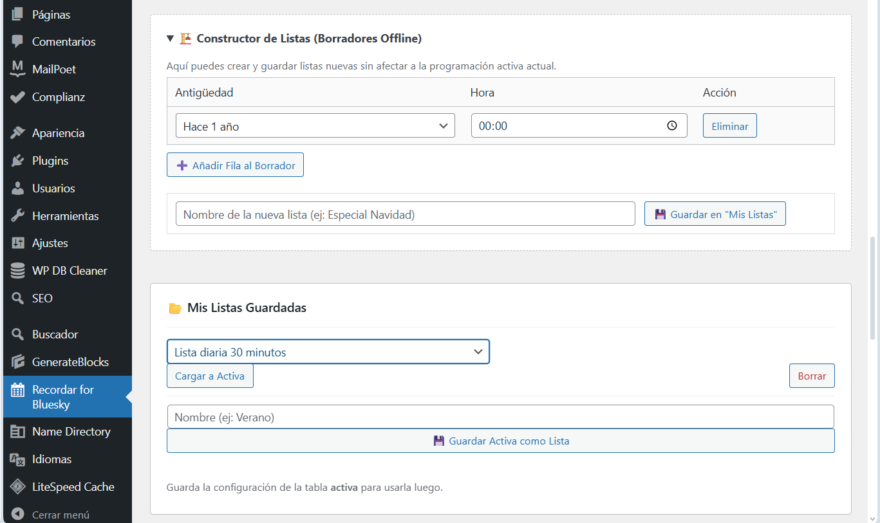Click the LiteSpeed Cache icon
The height and width of the screenshot is (523, 880).
(x=17, y=486)
